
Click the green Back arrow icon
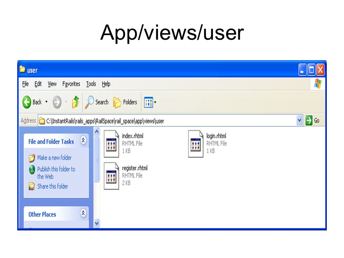tap(27, 102)
